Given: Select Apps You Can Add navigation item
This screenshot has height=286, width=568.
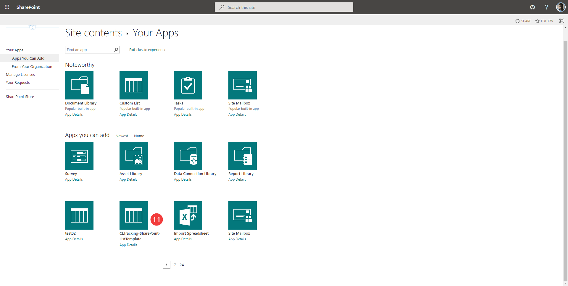Looking at the screenshot, I should click(30, 58).
